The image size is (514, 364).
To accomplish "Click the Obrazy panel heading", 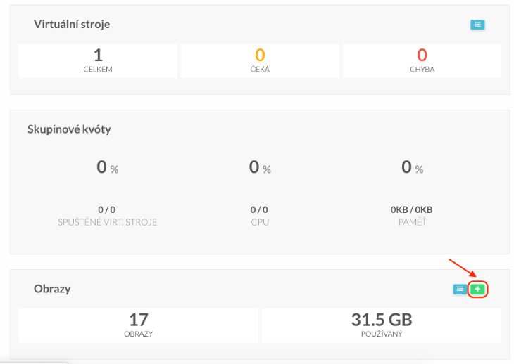I will point(52,289).
